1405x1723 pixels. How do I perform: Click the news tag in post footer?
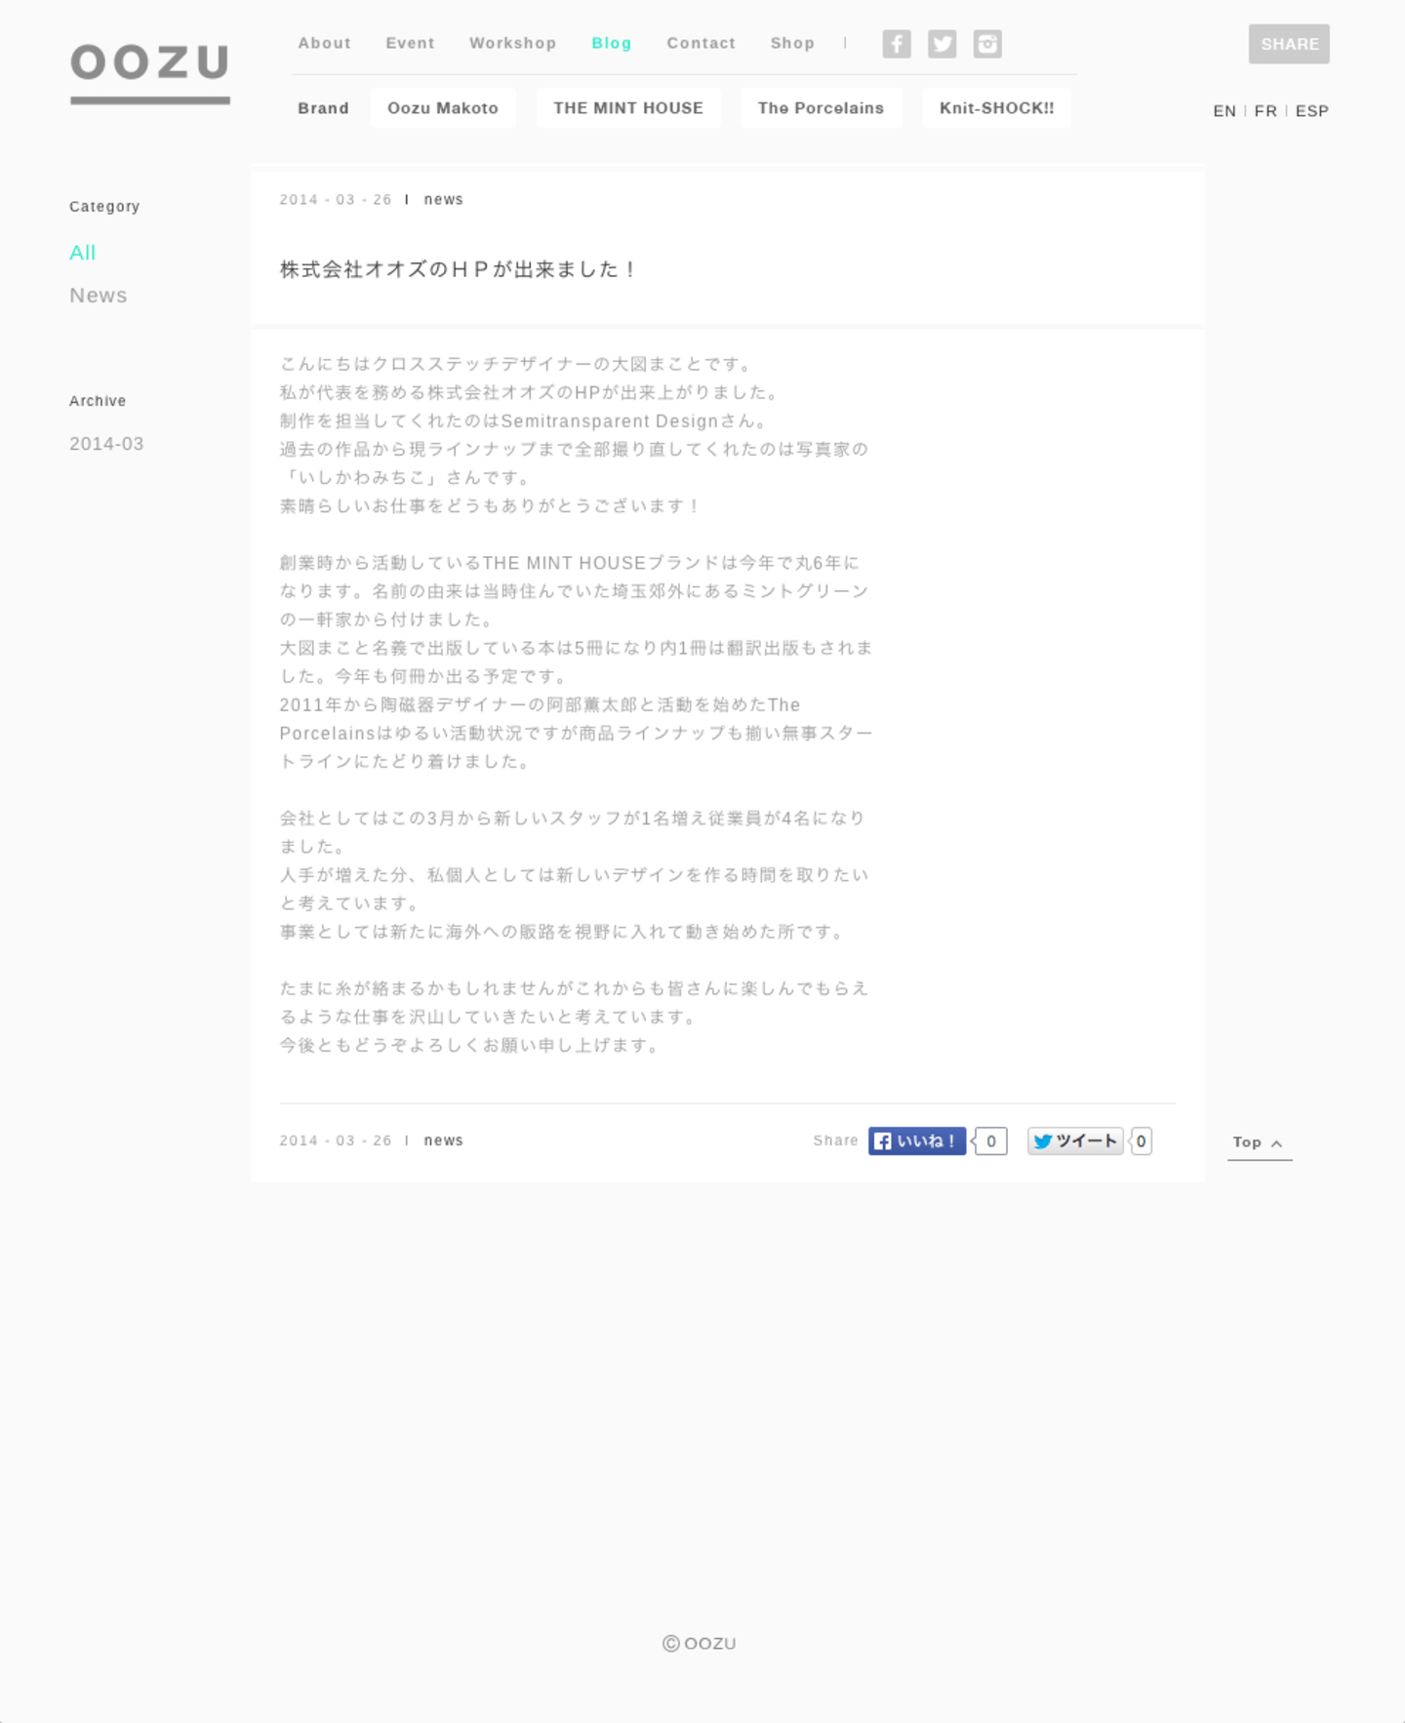[x=444, y=1141]
